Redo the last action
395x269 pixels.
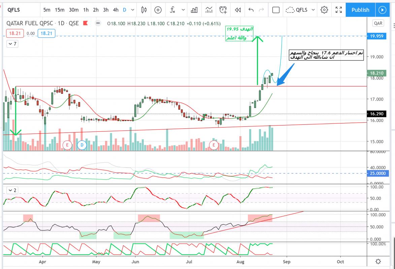pos(262,10)
